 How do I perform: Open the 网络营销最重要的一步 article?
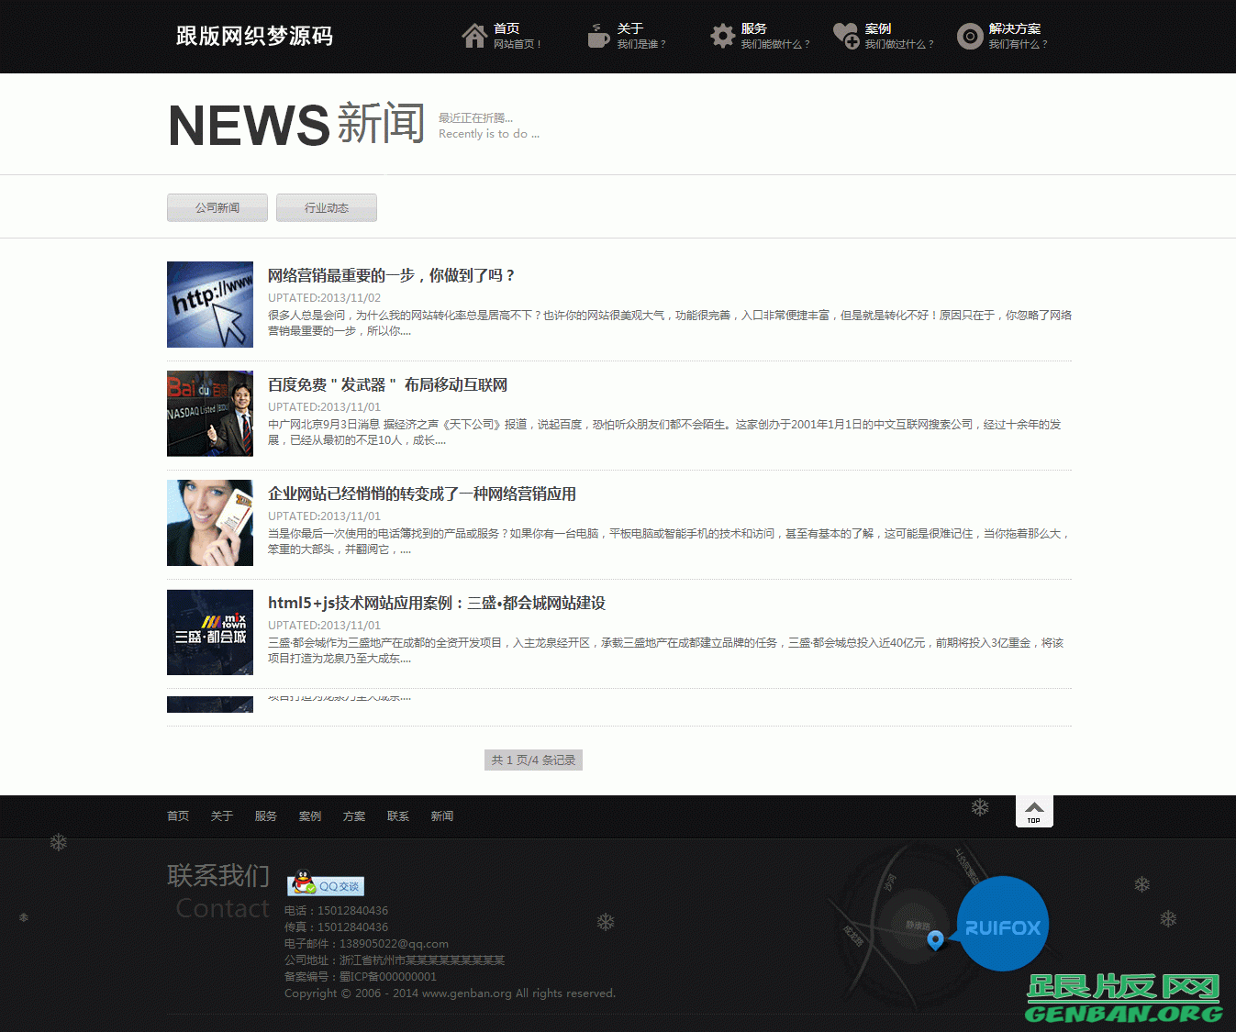(390, 274)
